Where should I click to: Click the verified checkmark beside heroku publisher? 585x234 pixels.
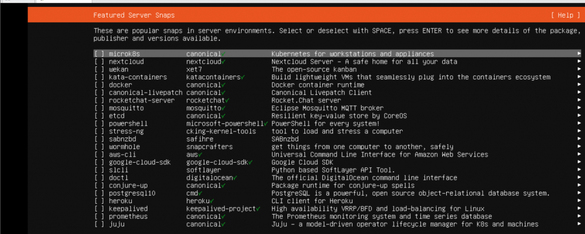coord(212,201)
